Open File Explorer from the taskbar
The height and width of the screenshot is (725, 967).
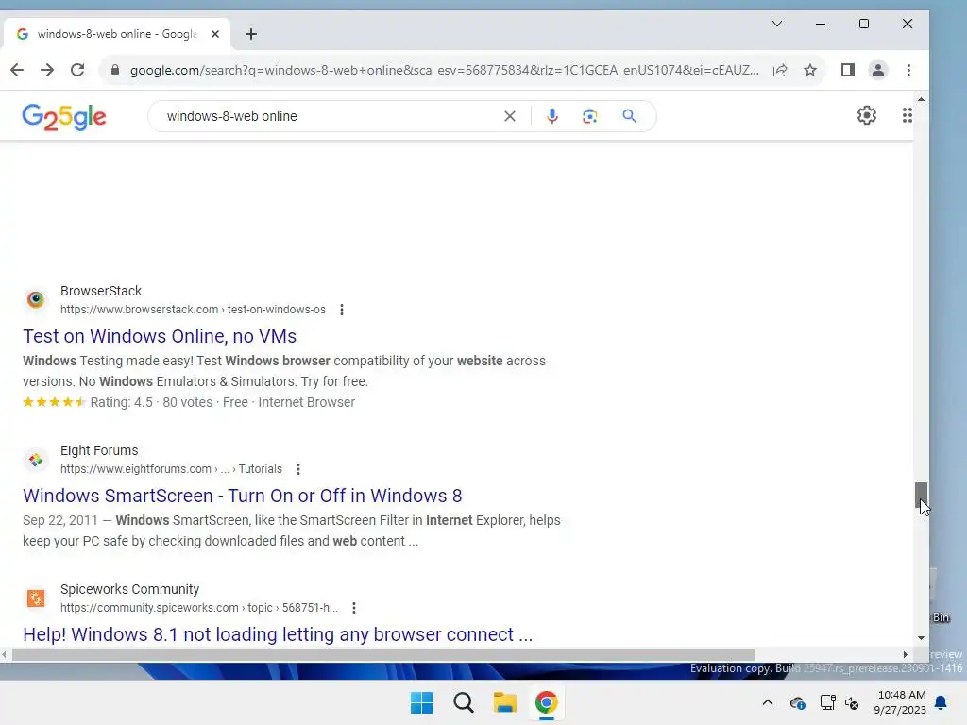coord(504,702)
